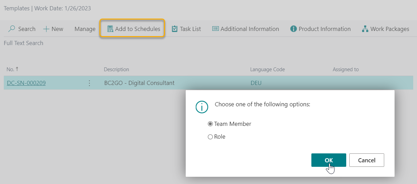Click the BC2GO - Digital Consultant description cell

pyautogui.click(x=139, y=83)
